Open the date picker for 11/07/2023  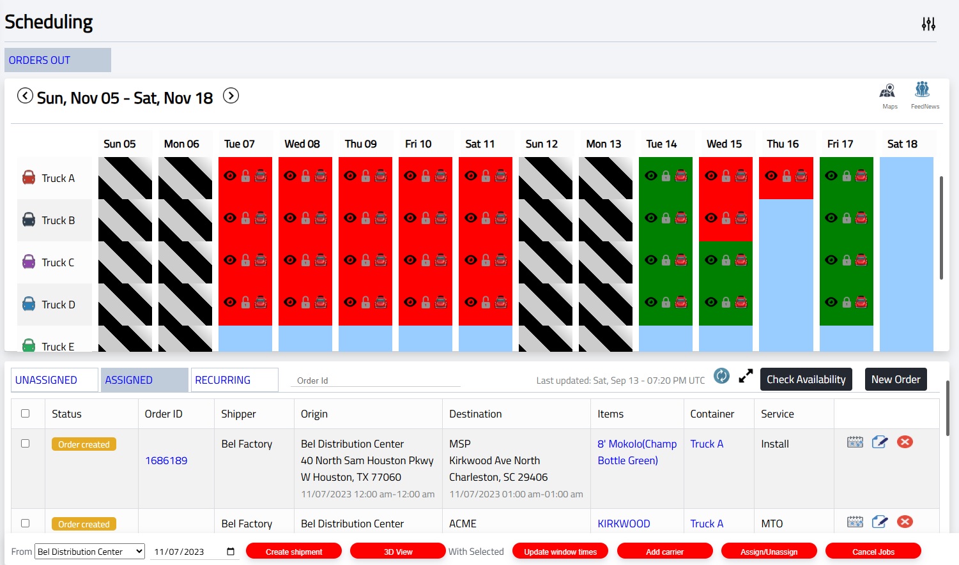click(231, 552)
